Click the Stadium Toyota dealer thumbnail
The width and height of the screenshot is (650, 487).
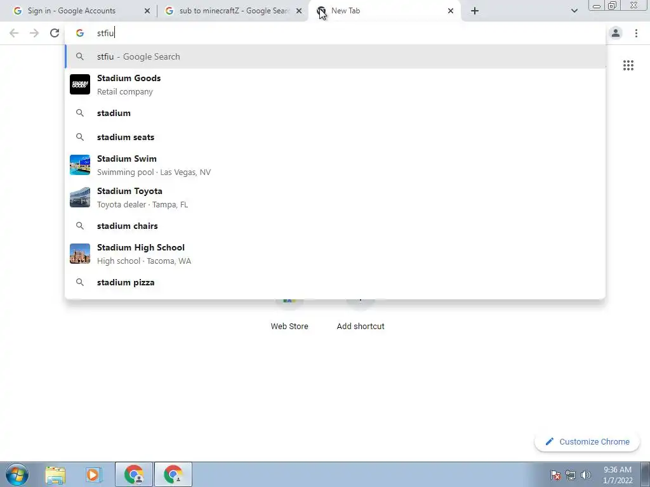[80, 197]
